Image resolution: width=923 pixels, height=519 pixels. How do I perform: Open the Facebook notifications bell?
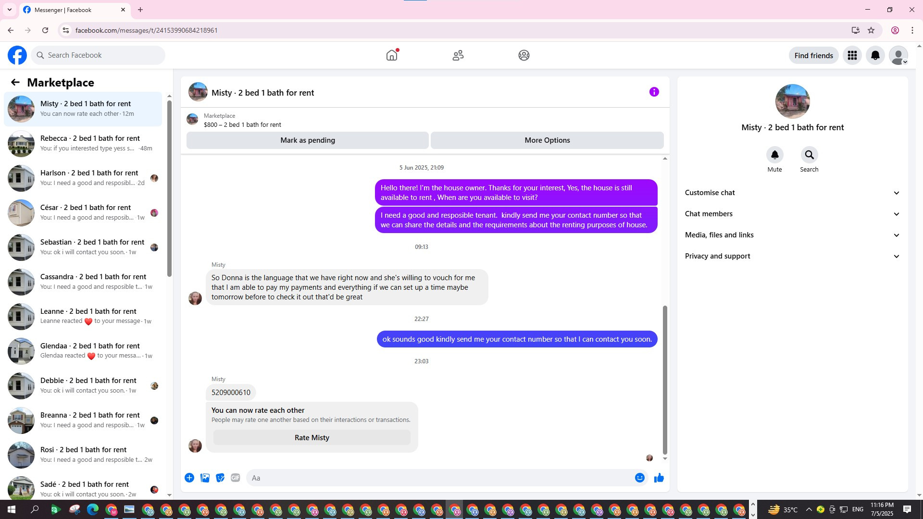tap(875, 55)
